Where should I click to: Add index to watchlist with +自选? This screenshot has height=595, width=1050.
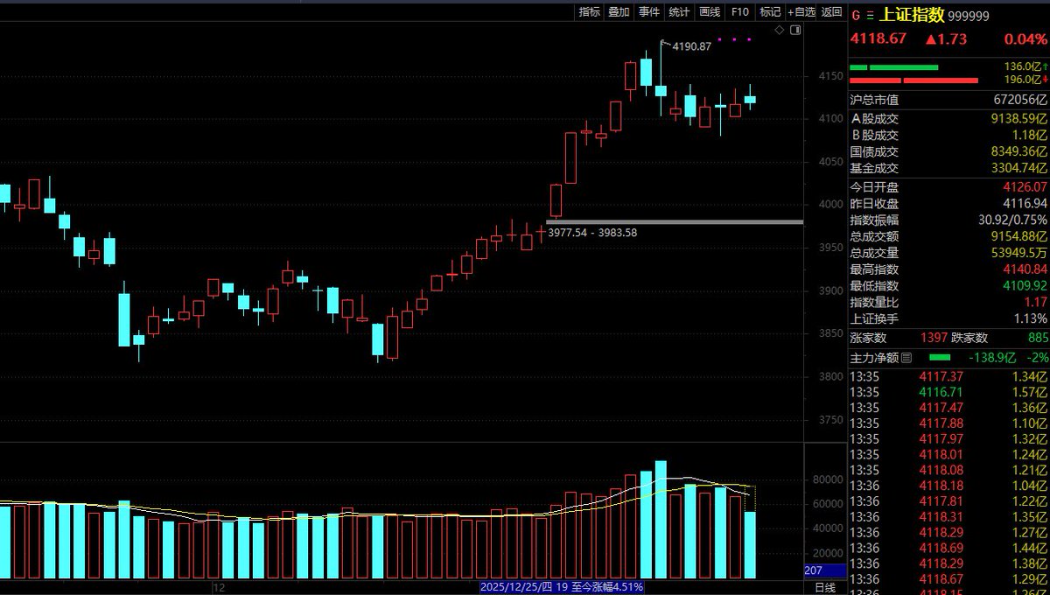[x=801, y=11]
